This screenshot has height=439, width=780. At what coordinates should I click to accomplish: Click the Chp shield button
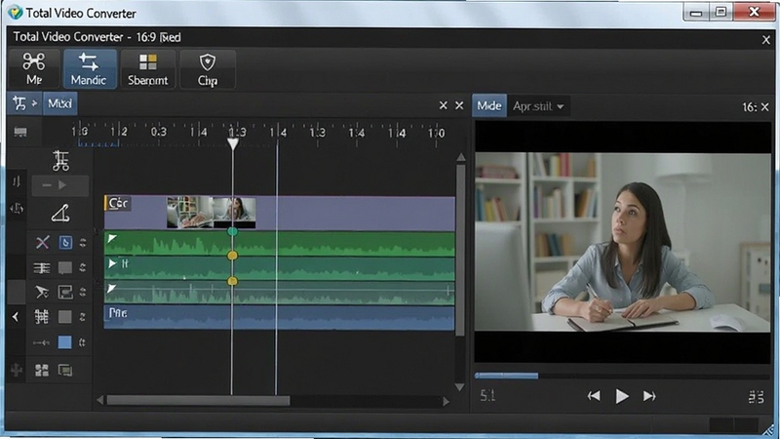tap(208, 68)
